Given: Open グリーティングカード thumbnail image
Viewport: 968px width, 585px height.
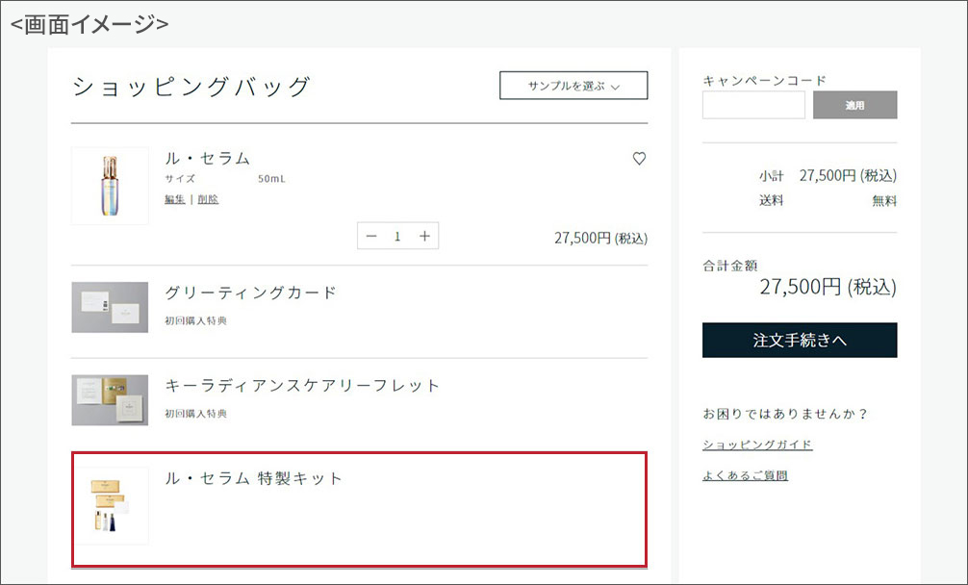Looking at the screenshot, I should point(110,307).
